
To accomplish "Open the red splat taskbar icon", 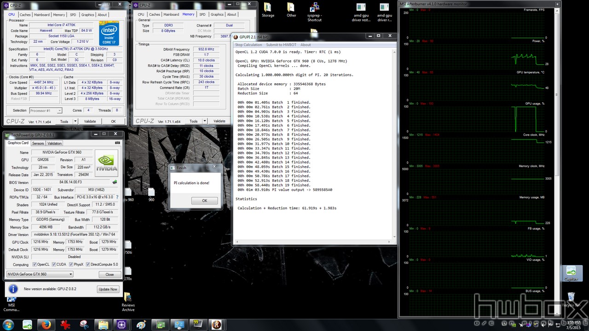I will tap(64, 325).
